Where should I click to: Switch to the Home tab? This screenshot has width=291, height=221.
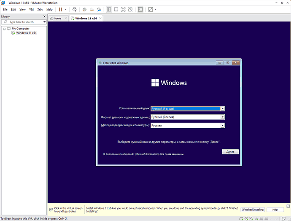[57, 19]
